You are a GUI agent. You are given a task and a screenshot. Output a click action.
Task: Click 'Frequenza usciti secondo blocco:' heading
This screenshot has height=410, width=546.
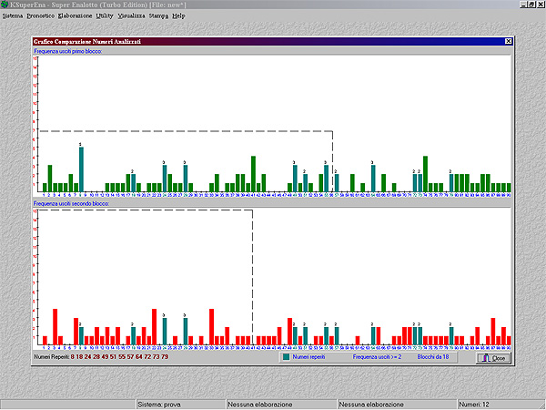point(71,203)
